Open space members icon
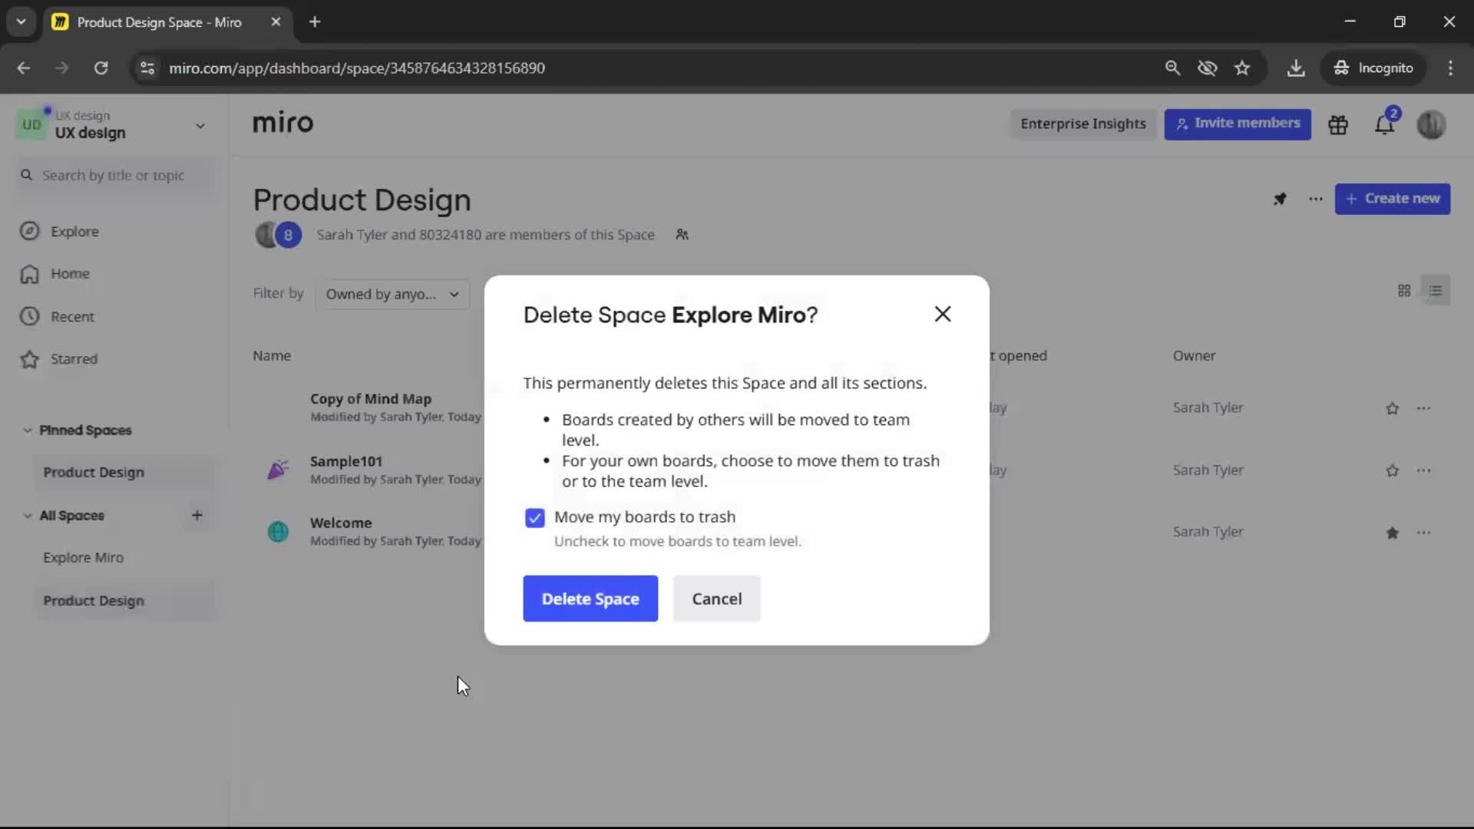This screenshot has width=1474, height=829. (682, 235)
